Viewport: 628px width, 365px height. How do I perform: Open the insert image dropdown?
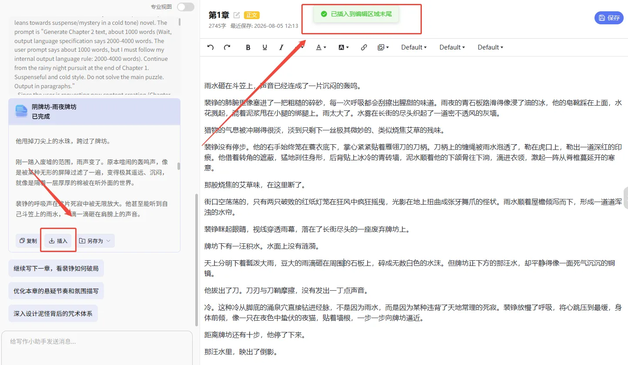click(x=383, y=47)
